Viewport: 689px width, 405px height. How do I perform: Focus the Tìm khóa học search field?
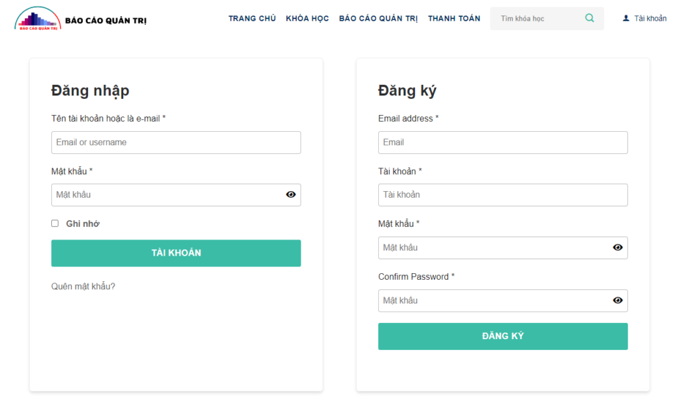click(538, 18)
